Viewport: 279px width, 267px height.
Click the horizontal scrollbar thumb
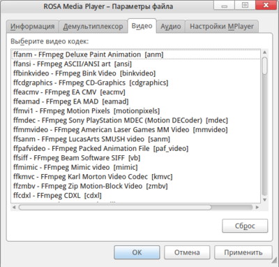tap(115, 207)
